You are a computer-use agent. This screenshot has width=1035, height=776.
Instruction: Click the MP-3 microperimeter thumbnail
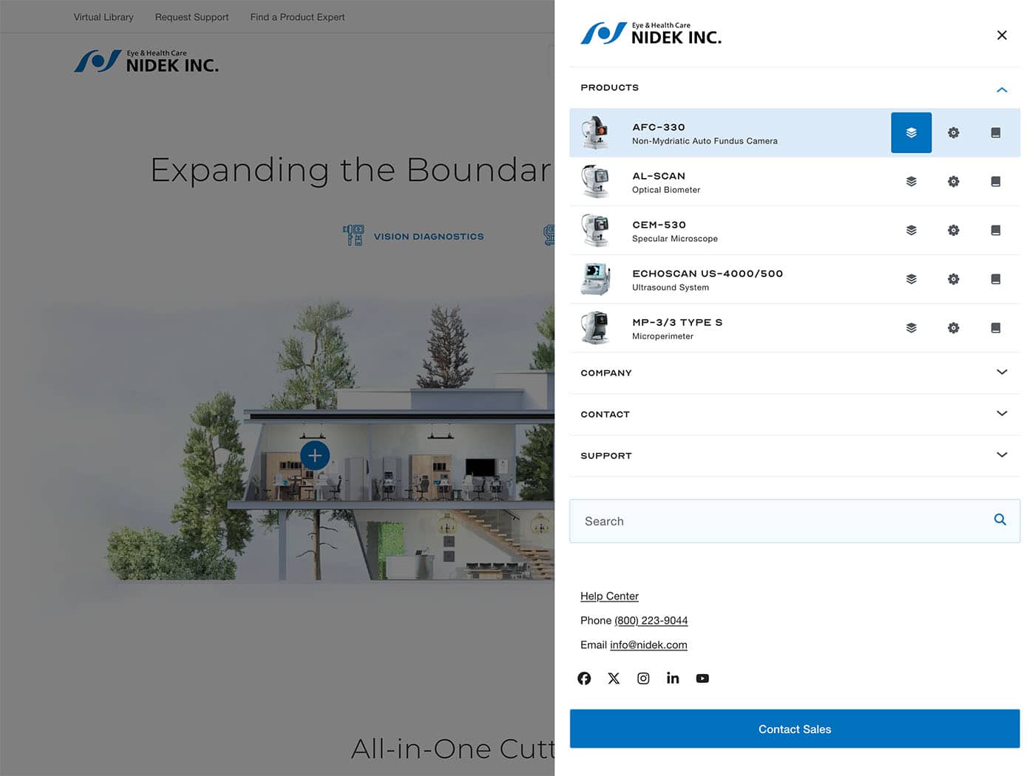coord(596,328)
